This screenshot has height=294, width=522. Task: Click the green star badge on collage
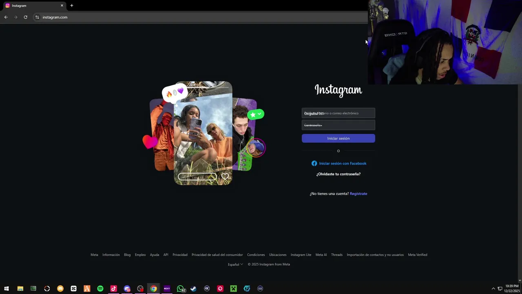click(x=256, y=115)
